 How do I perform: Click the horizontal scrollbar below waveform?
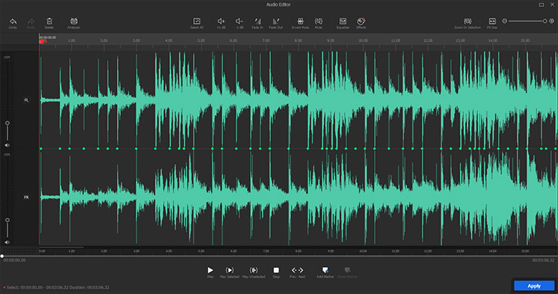62,246
